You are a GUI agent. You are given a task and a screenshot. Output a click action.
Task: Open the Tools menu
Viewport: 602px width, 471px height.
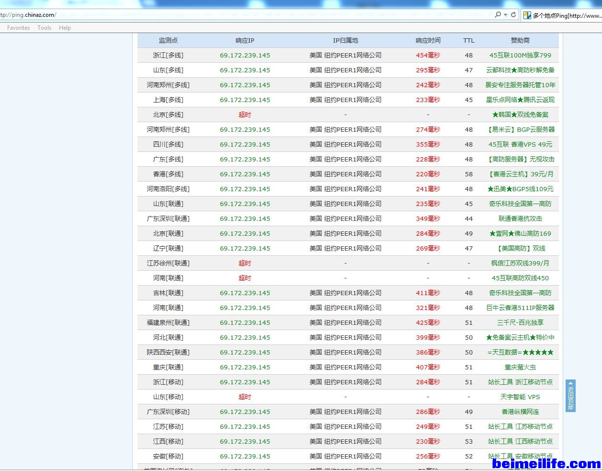click(44, 28)
